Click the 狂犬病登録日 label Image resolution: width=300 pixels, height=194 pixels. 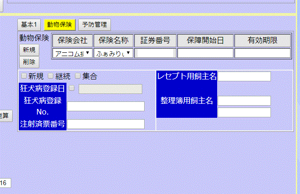coord(43,88)
